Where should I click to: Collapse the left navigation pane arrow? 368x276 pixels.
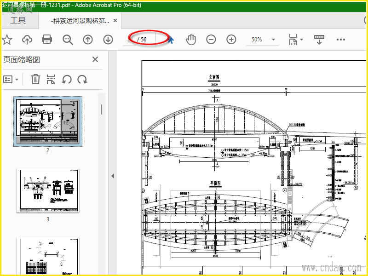(x=113, y=176)
